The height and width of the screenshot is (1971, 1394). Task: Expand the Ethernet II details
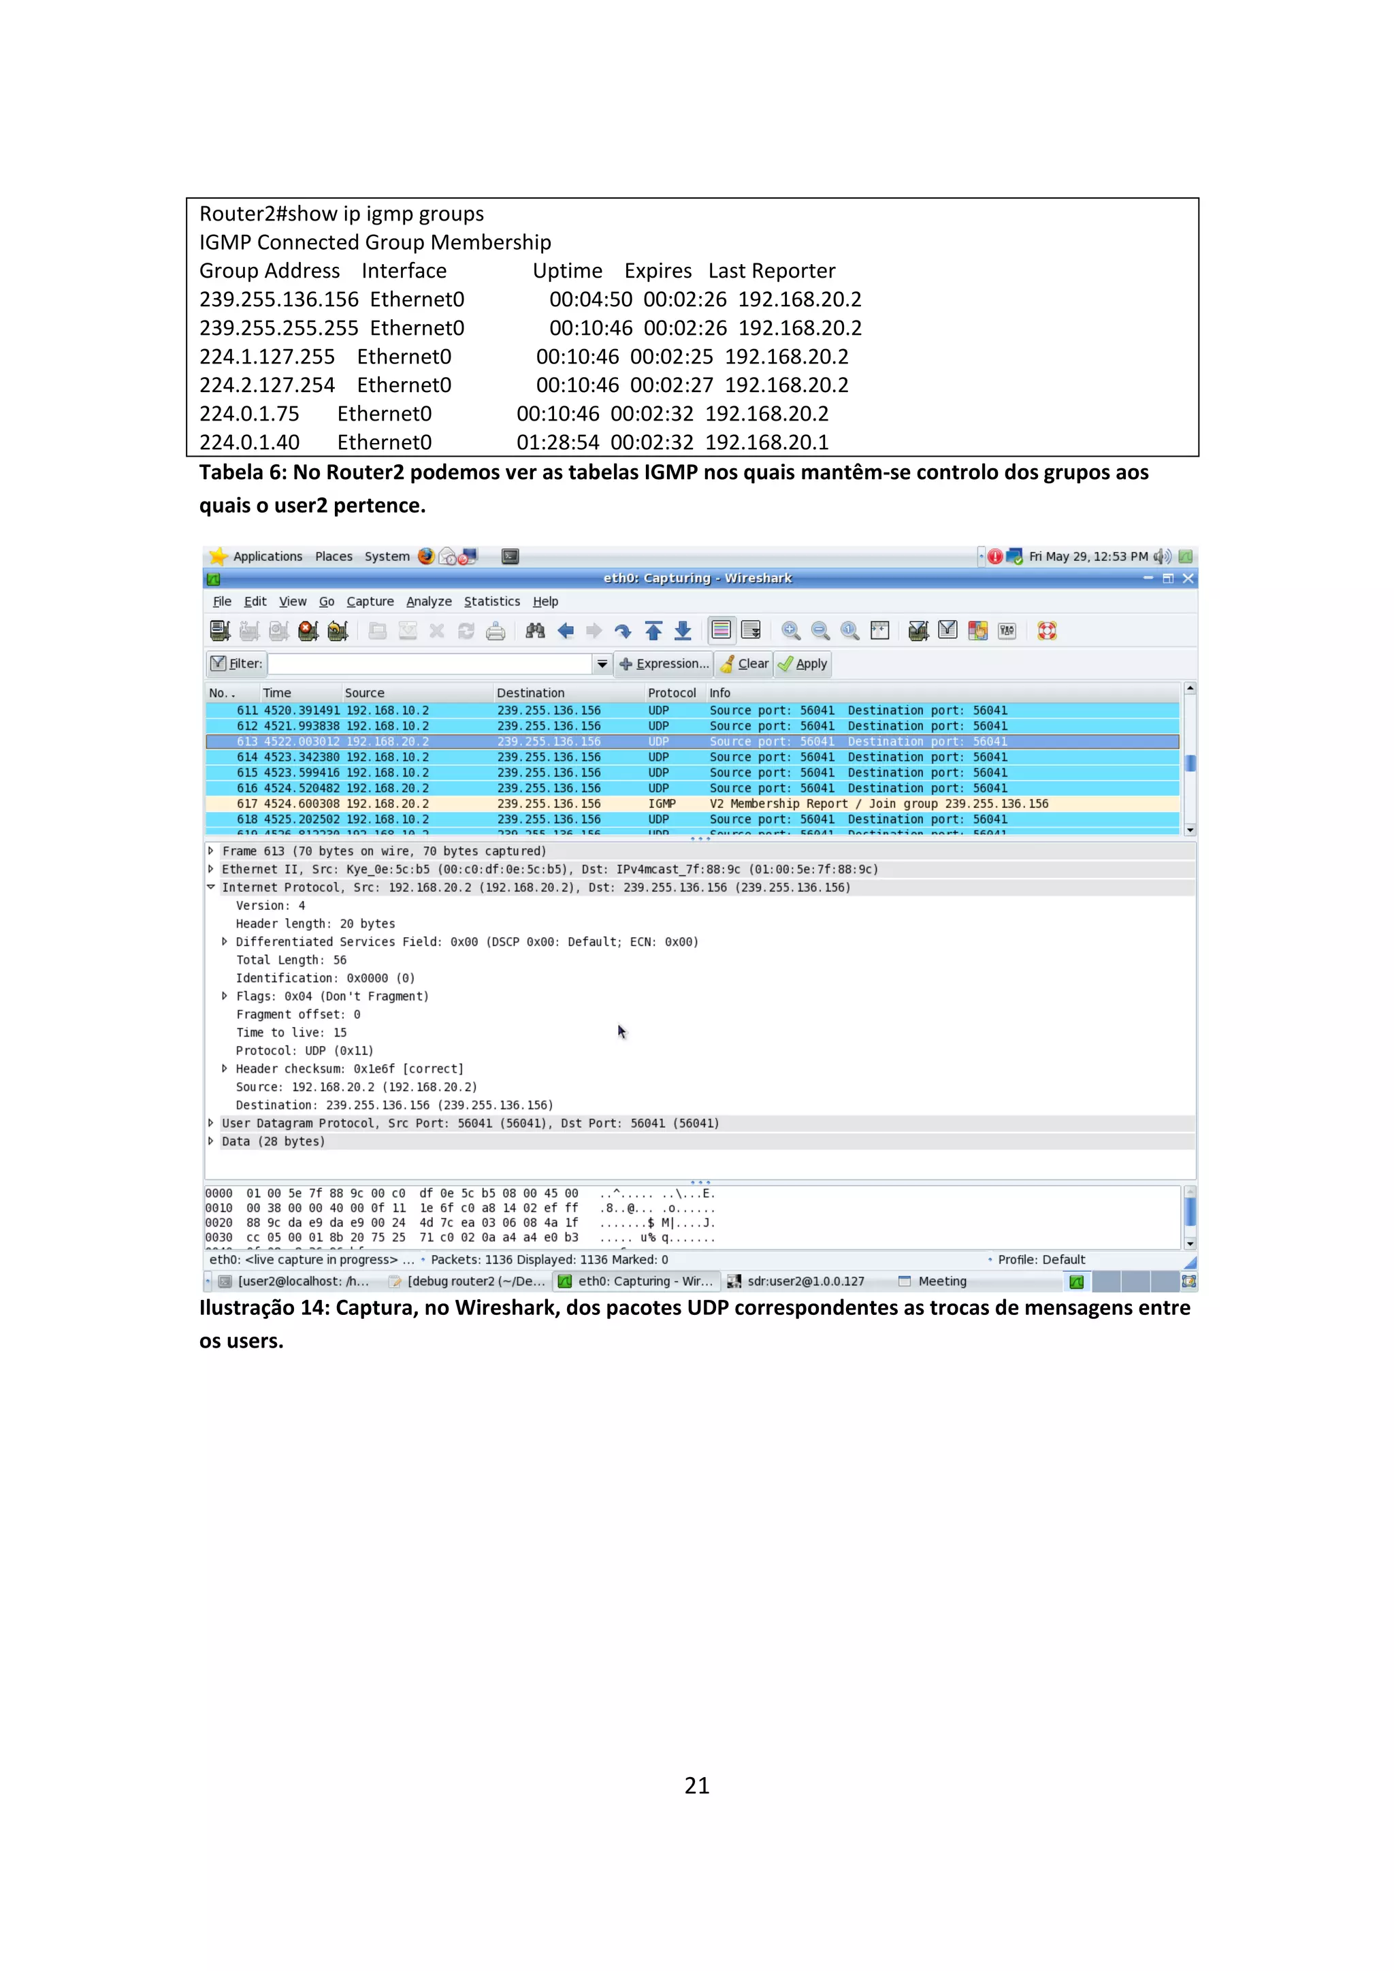coord(211,868)
